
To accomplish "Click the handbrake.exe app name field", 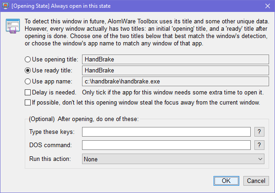I will [x=175, y=82].
